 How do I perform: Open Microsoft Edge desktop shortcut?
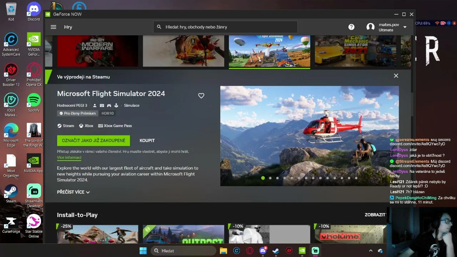pos(11,135)
